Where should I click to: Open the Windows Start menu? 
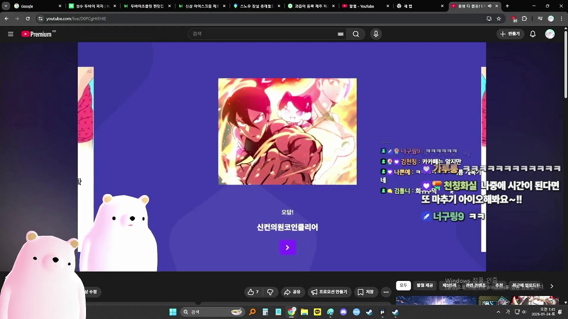point(173,312)
